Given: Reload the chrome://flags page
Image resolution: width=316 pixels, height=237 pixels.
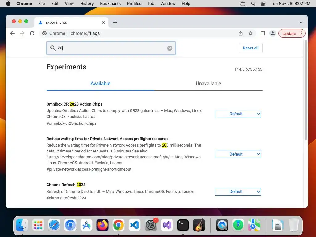Looking at the screenshot, I should tap(32, 33).
